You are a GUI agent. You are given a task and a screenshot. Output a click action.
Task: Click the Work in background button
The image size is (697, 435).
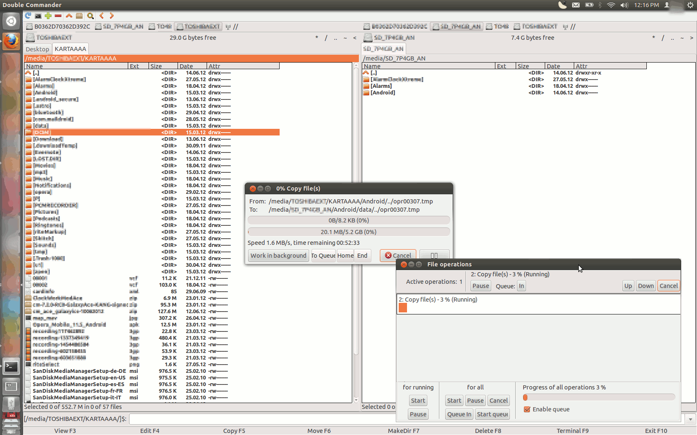click(x=278, y=256)
